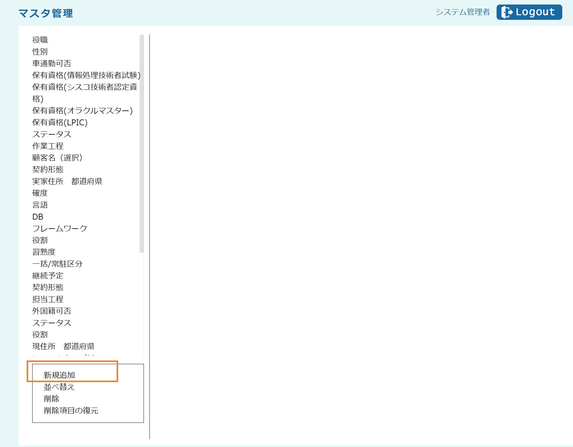Viewport: 573px width, 447px height.
Task: Select 性別 from the master list
Action: tap(40, 51)
